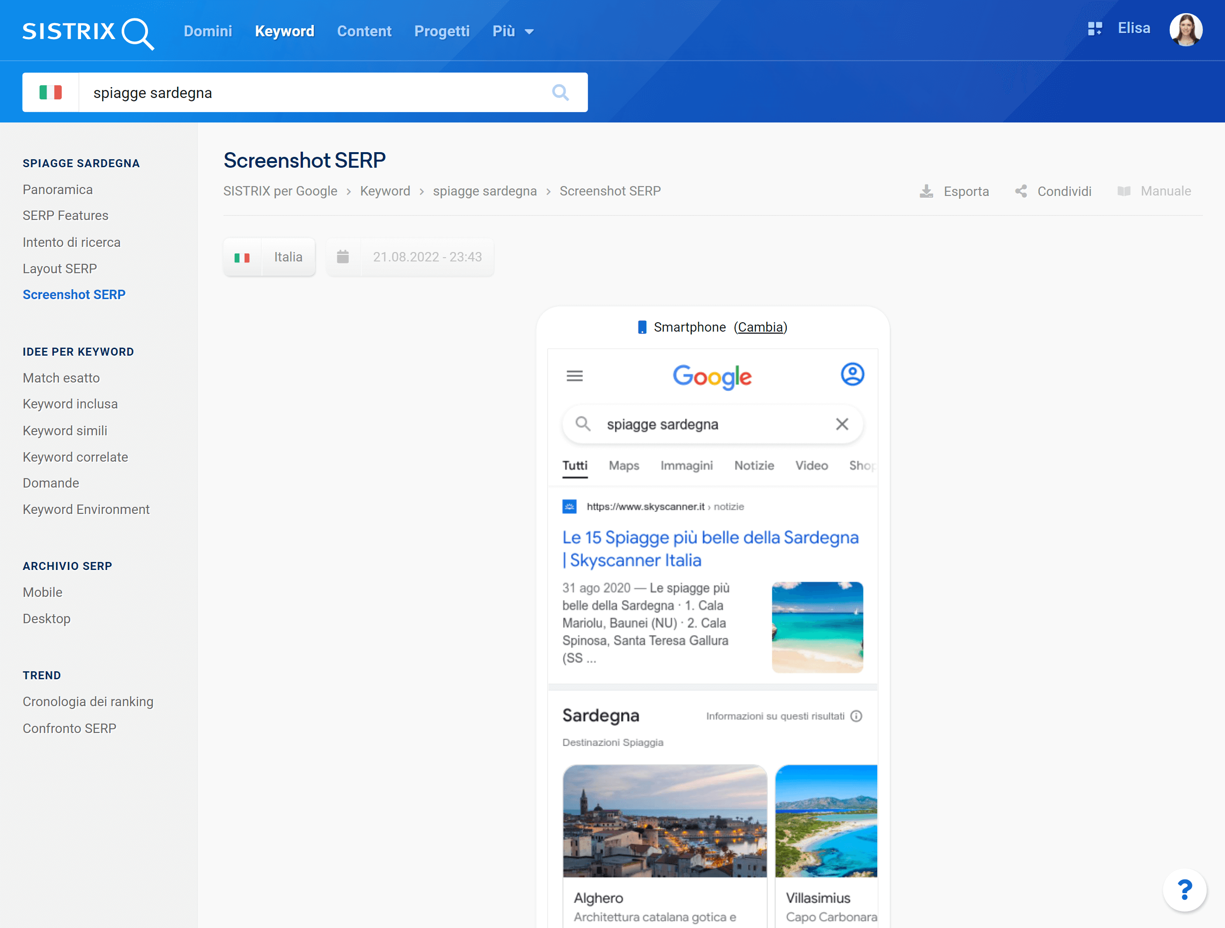Open Keyword correlate in the sidebar

(x=75, y=457)
